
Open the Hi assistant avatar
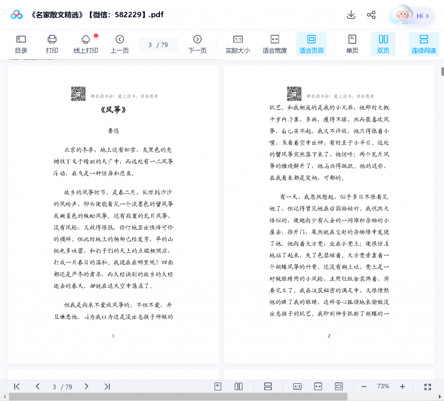pos(411,15)
